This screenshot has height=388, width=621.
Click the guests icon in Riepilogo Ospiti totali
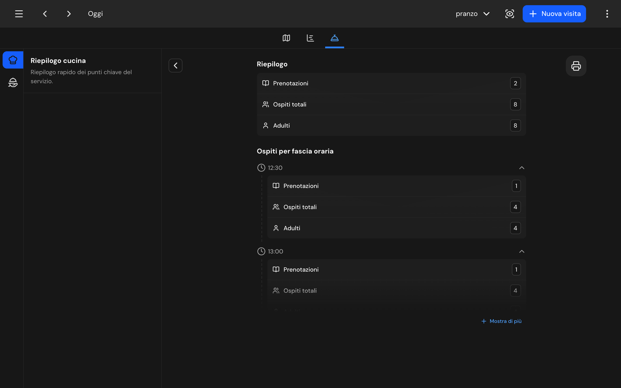coord(266,104)
